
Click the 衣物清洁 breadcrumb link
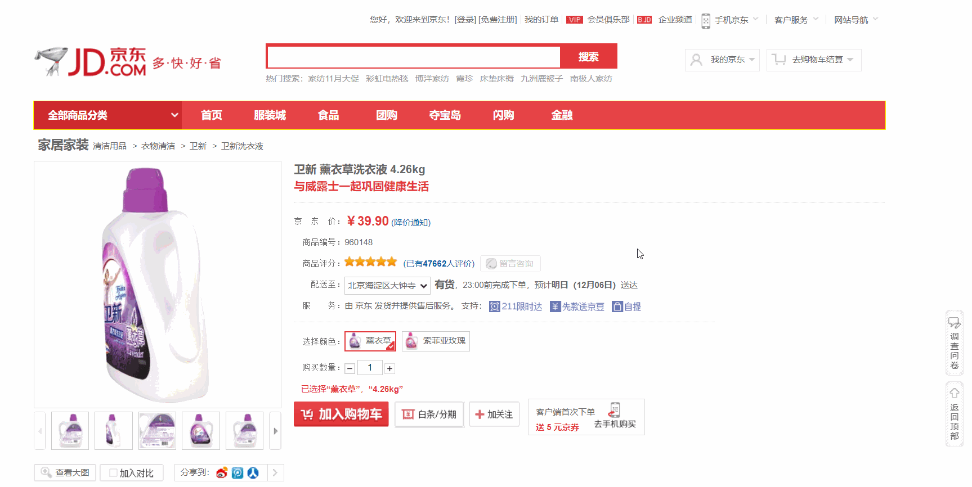158,146
